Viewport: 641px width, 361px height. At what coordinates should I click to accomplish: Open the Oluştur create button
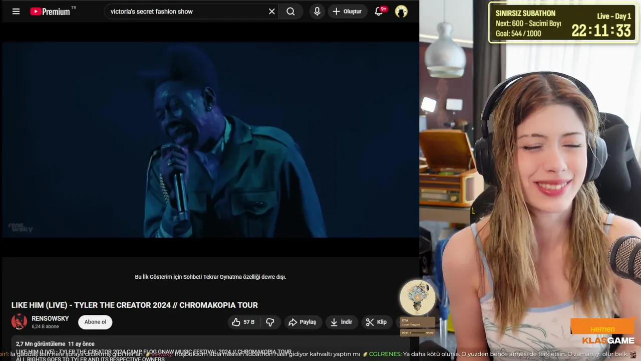[x=347, y=12]
